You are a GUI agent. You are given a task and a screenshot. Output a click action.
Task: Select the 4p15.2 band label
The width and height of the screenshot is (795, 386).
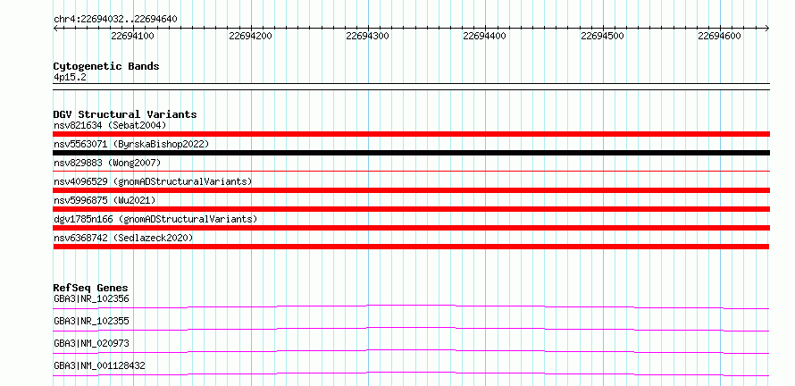70,78
